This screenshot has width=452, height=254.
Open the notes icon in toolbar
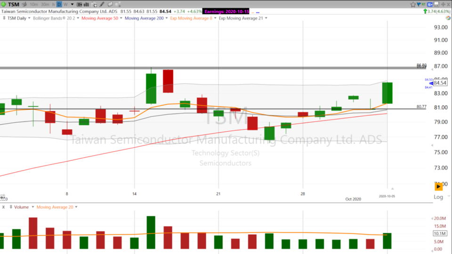click(110, 4)
